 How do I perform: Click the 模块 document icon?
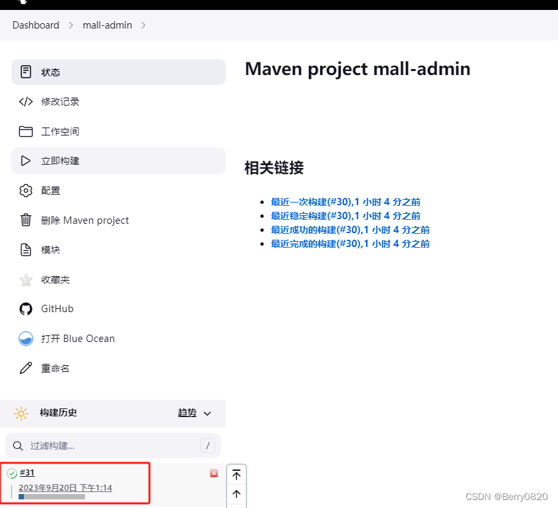coord(26,250)
